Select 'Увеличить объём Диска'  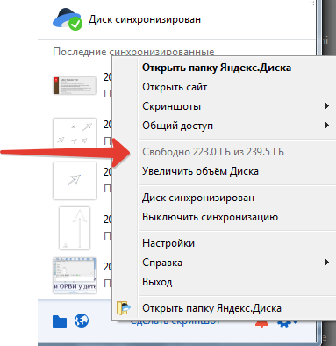pos(238,171)
